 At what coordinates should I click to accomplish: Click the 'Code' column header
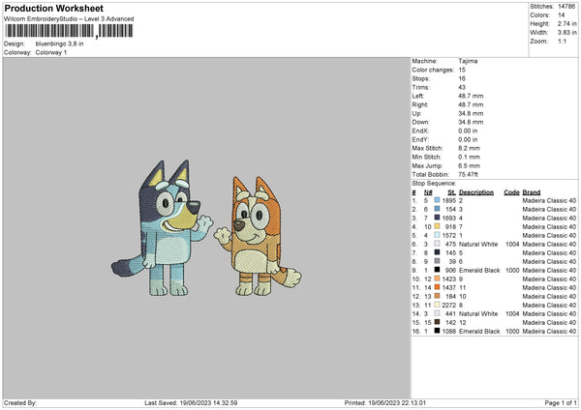pos(511,192)
